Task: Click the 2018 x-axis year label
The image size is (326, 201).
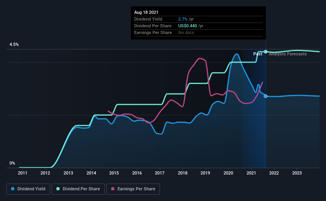Action: (x=183, y=173)
